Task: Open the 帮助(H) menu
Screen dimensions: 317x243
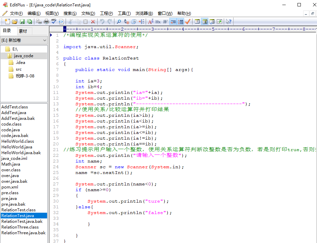Action: (x=184, y=13)
